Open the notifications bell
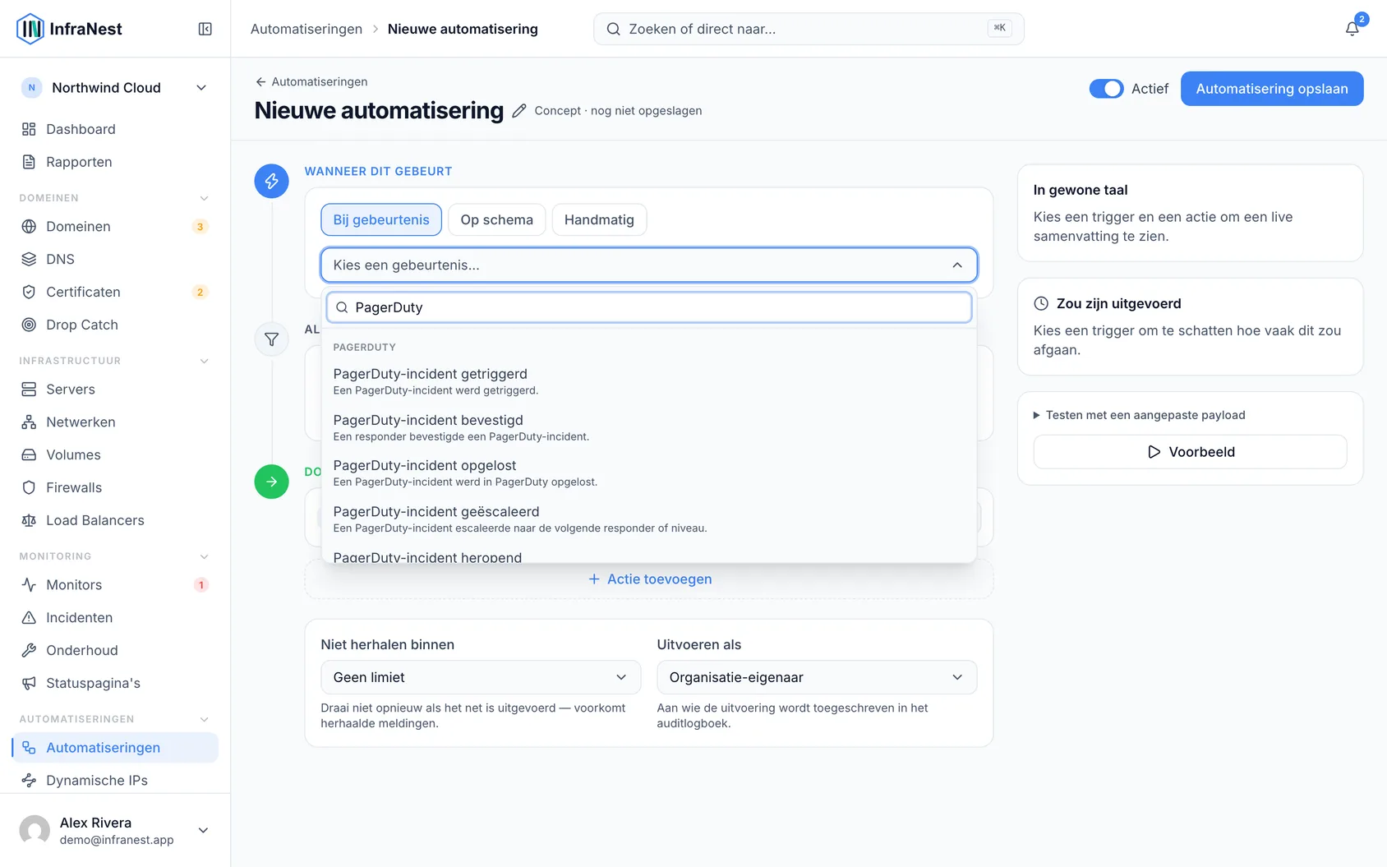This screenshot has height=867, width=1387. [1352, 29]
